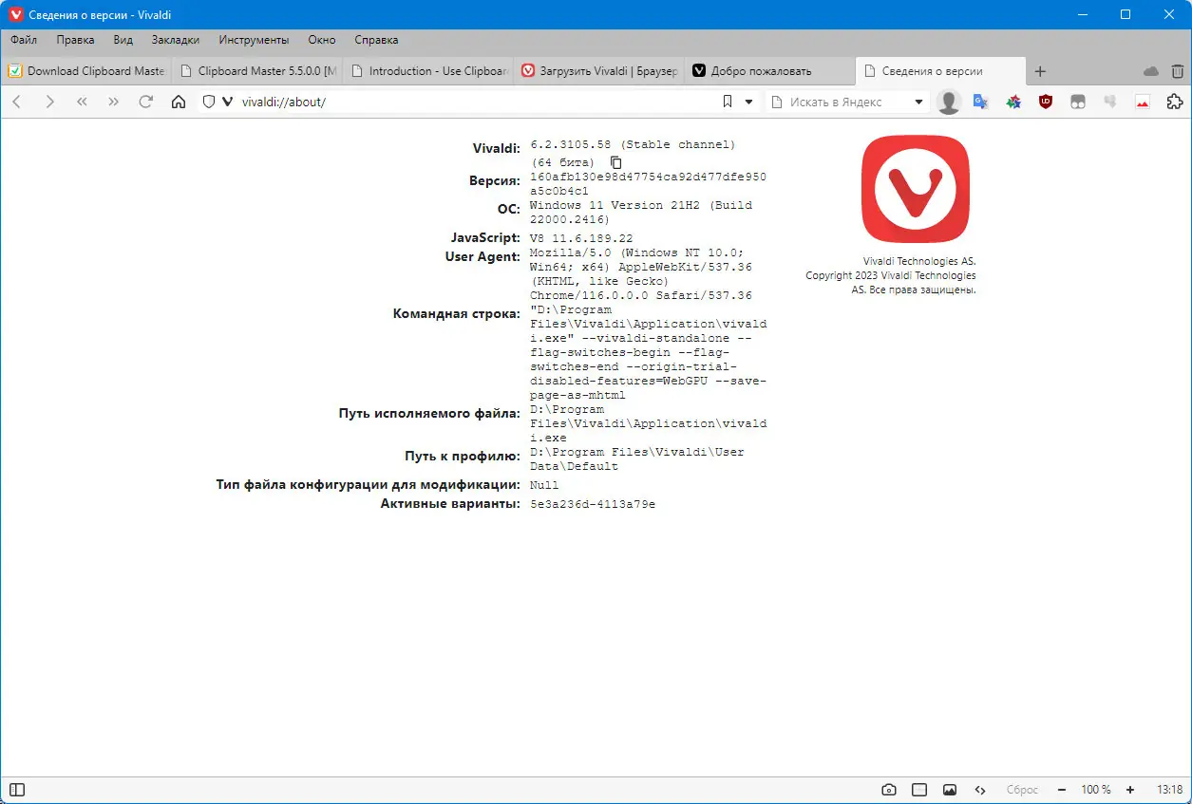Toggle the side panel button
1192x804 pixels.
coord(17,790)
